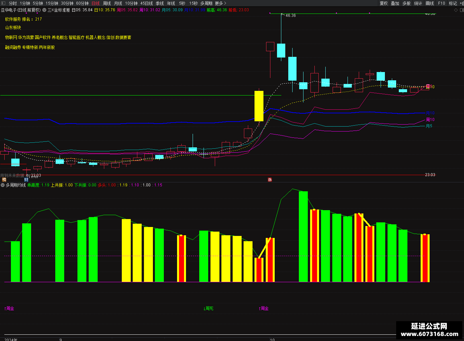Viewport: 464px width, 341px height.
Task: Click the diamond marker icon at top right
Action: [456, 10]
